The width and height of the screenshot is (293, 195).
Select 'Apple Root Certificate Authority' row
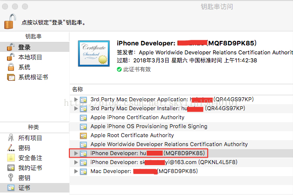coord(181,135)
